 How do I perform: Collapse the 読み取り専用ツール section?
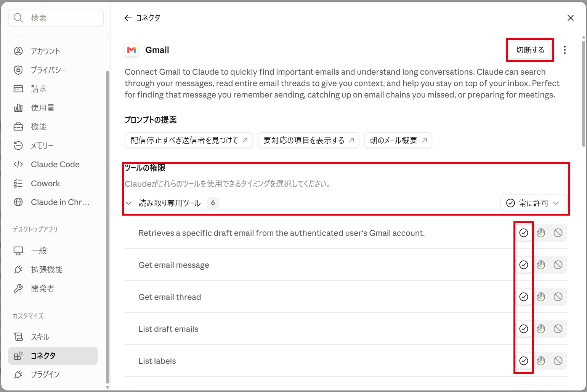tap(129, 203)
